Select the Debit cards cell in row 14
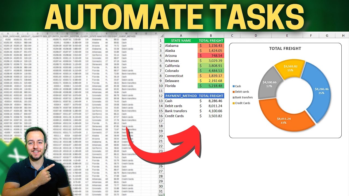The width and height of the screenshot is (349, 196). click(x=181, y=106)
